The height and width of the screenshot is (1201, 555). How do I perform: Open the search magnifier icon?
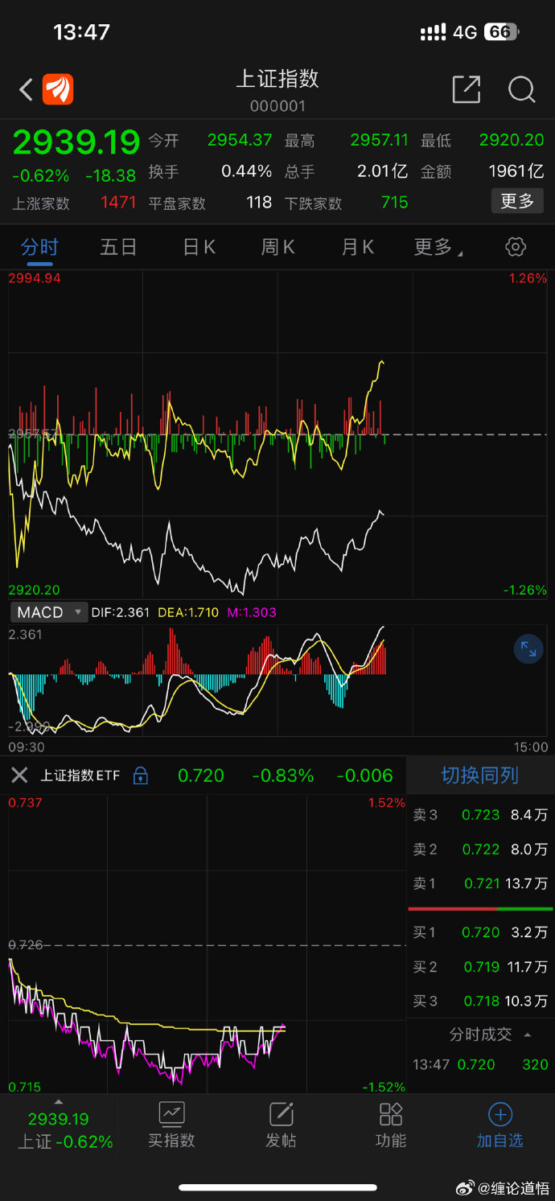point(521,89)
